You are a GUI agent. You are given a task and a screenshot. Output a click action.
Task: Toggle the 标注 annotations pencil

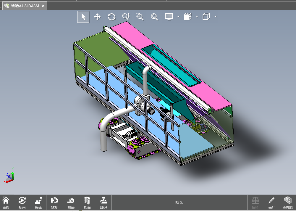tap(272, 203)
